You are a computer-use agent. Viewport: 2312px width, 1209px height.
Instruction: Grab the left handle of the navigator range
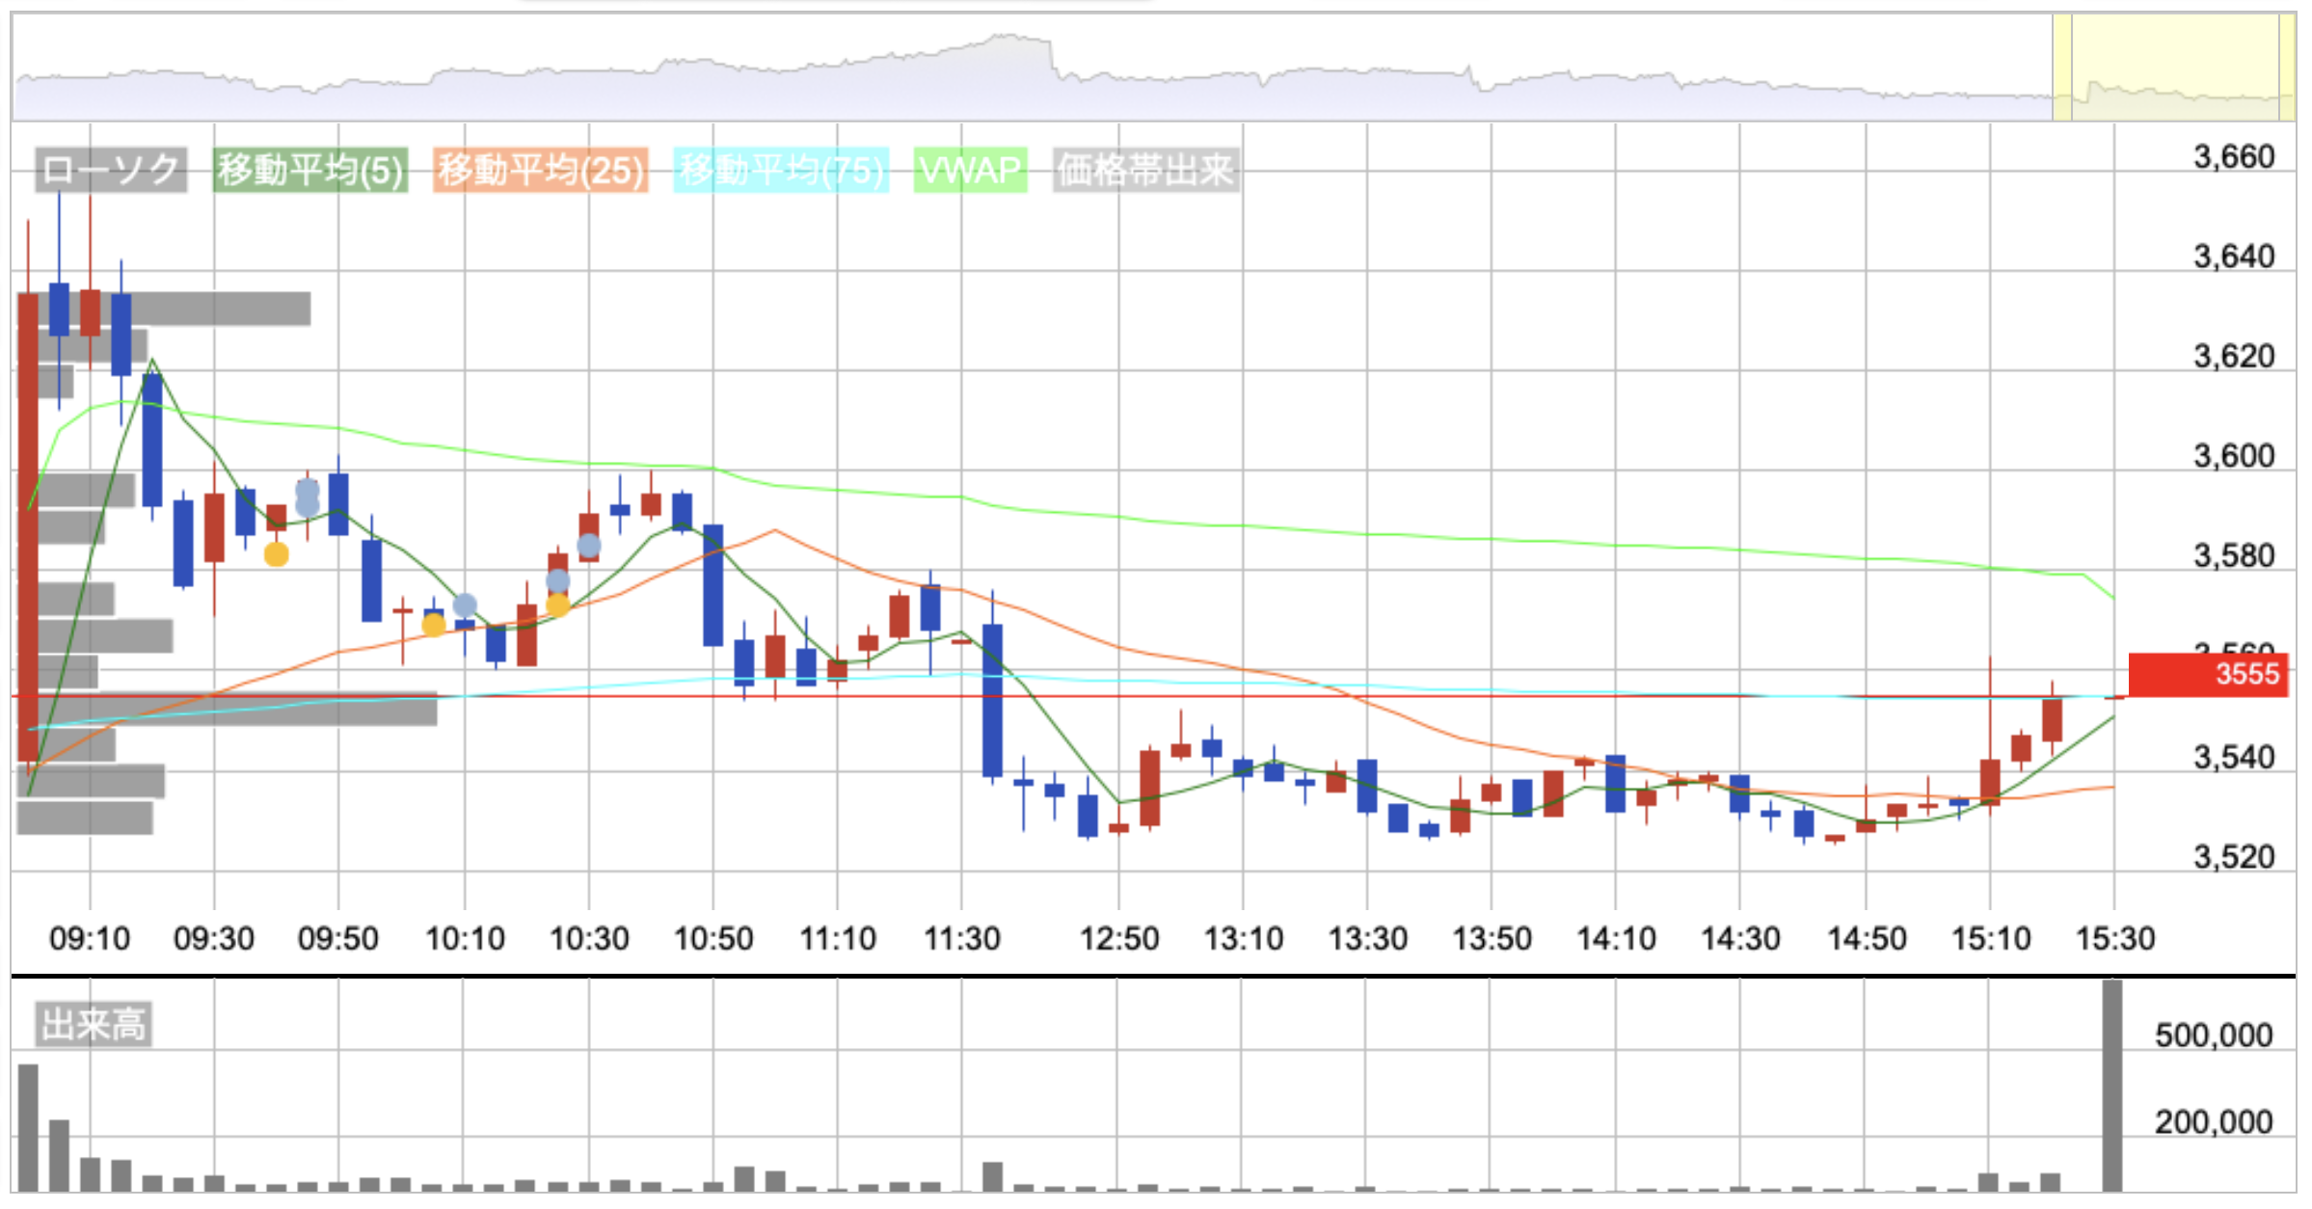click(2062, 67)
